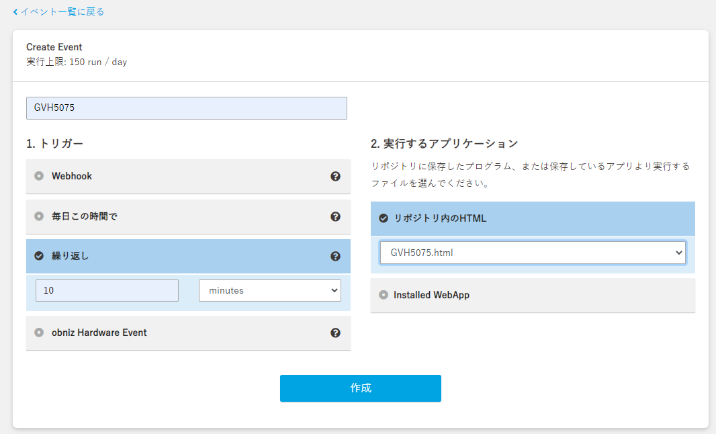Open help icon for Webhook trigger

(x=335, y=176)
